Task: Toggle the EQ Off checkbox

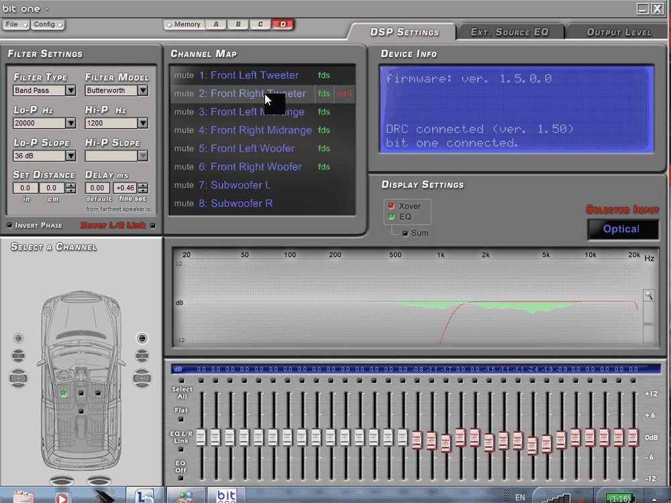Action: (181, 478)
